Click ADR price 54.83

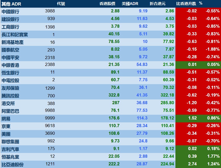(x=142, y=64)
